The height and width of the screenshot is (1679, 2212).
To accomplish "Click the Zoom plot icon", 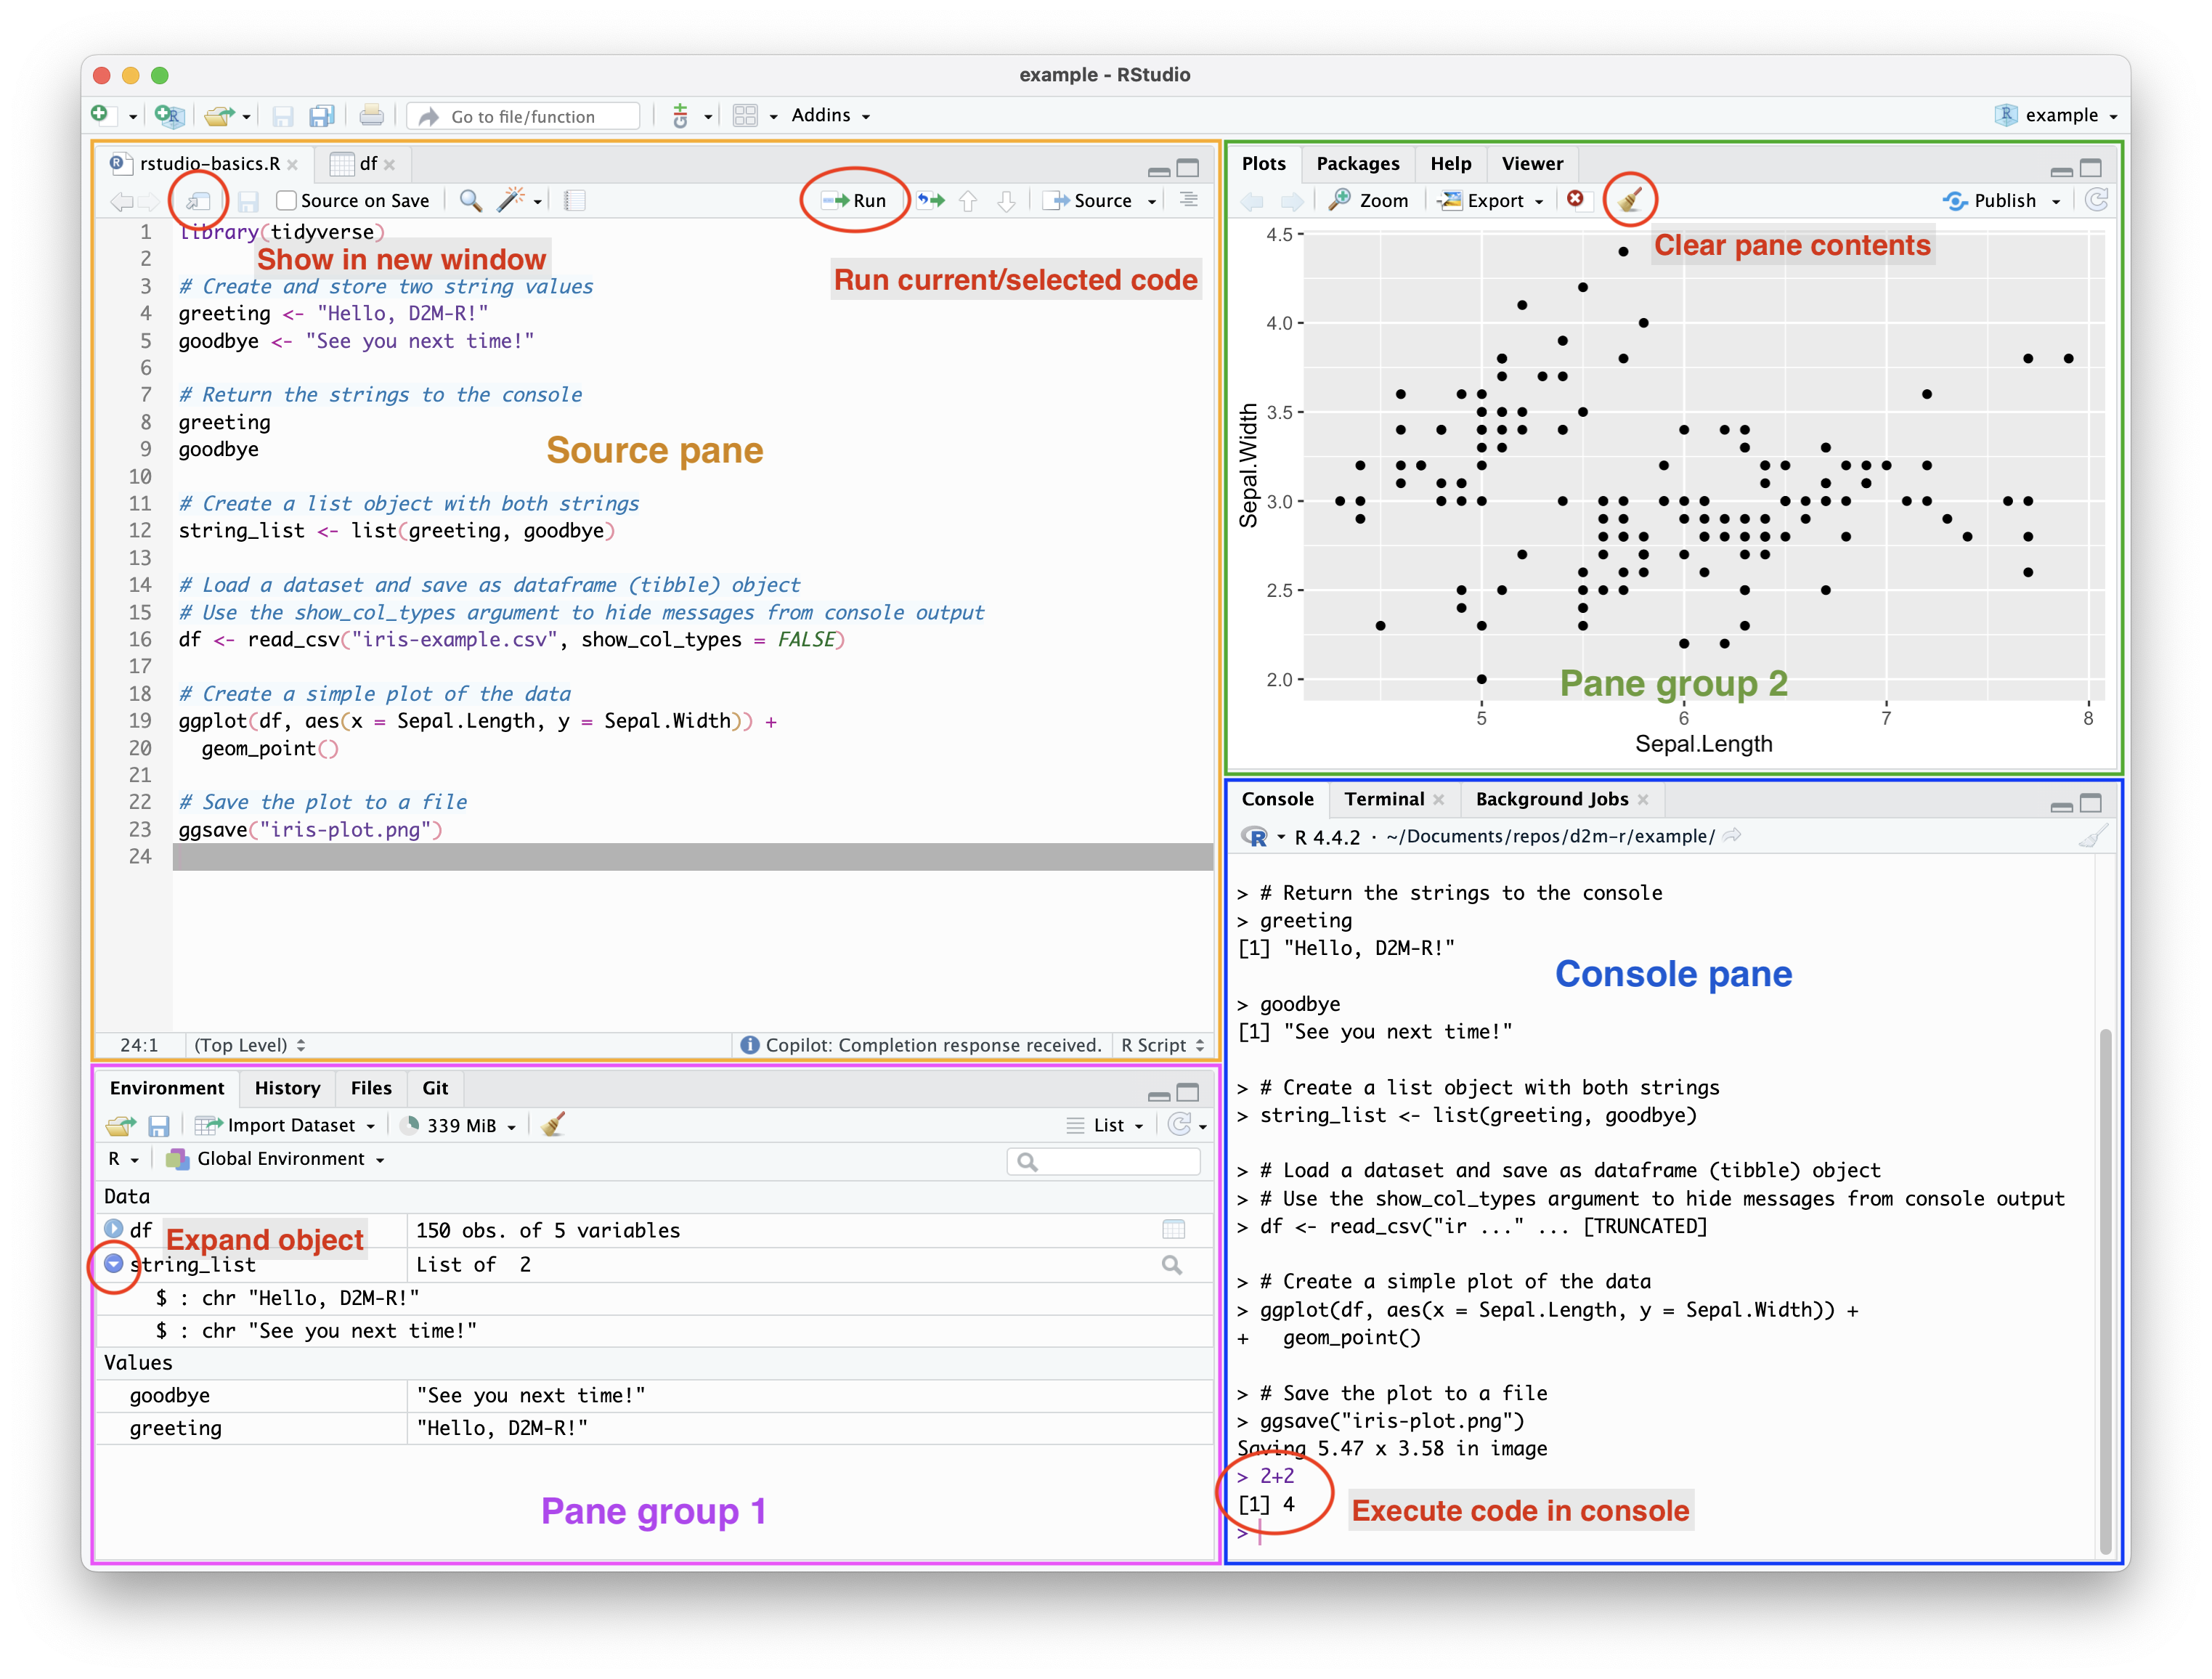I will coord(1368,200).
